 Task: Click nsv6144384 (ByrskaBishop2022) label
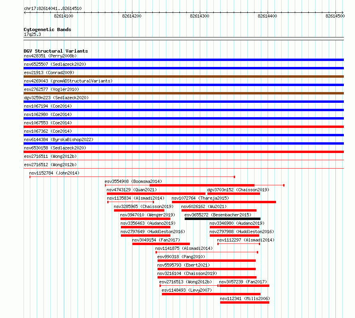point(59,139)
